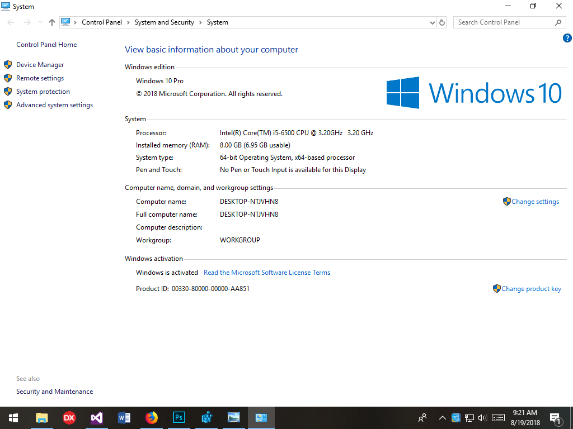The width and height of the screenshot is (573, 429).
Task: Refresh the System page
Action: tap(442, 22)
